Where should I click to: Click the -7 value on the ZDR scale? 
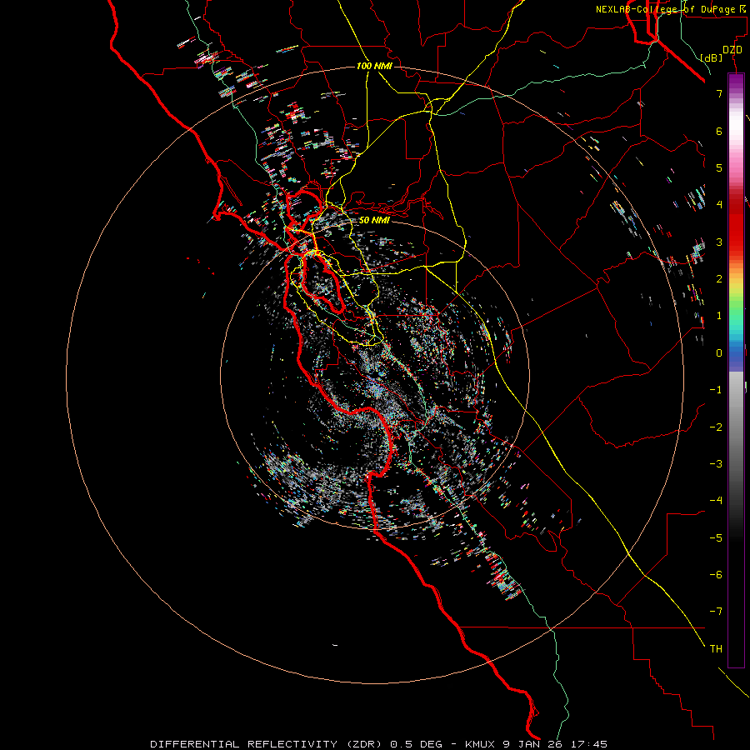pyautogui.click(x=716, y=612)
